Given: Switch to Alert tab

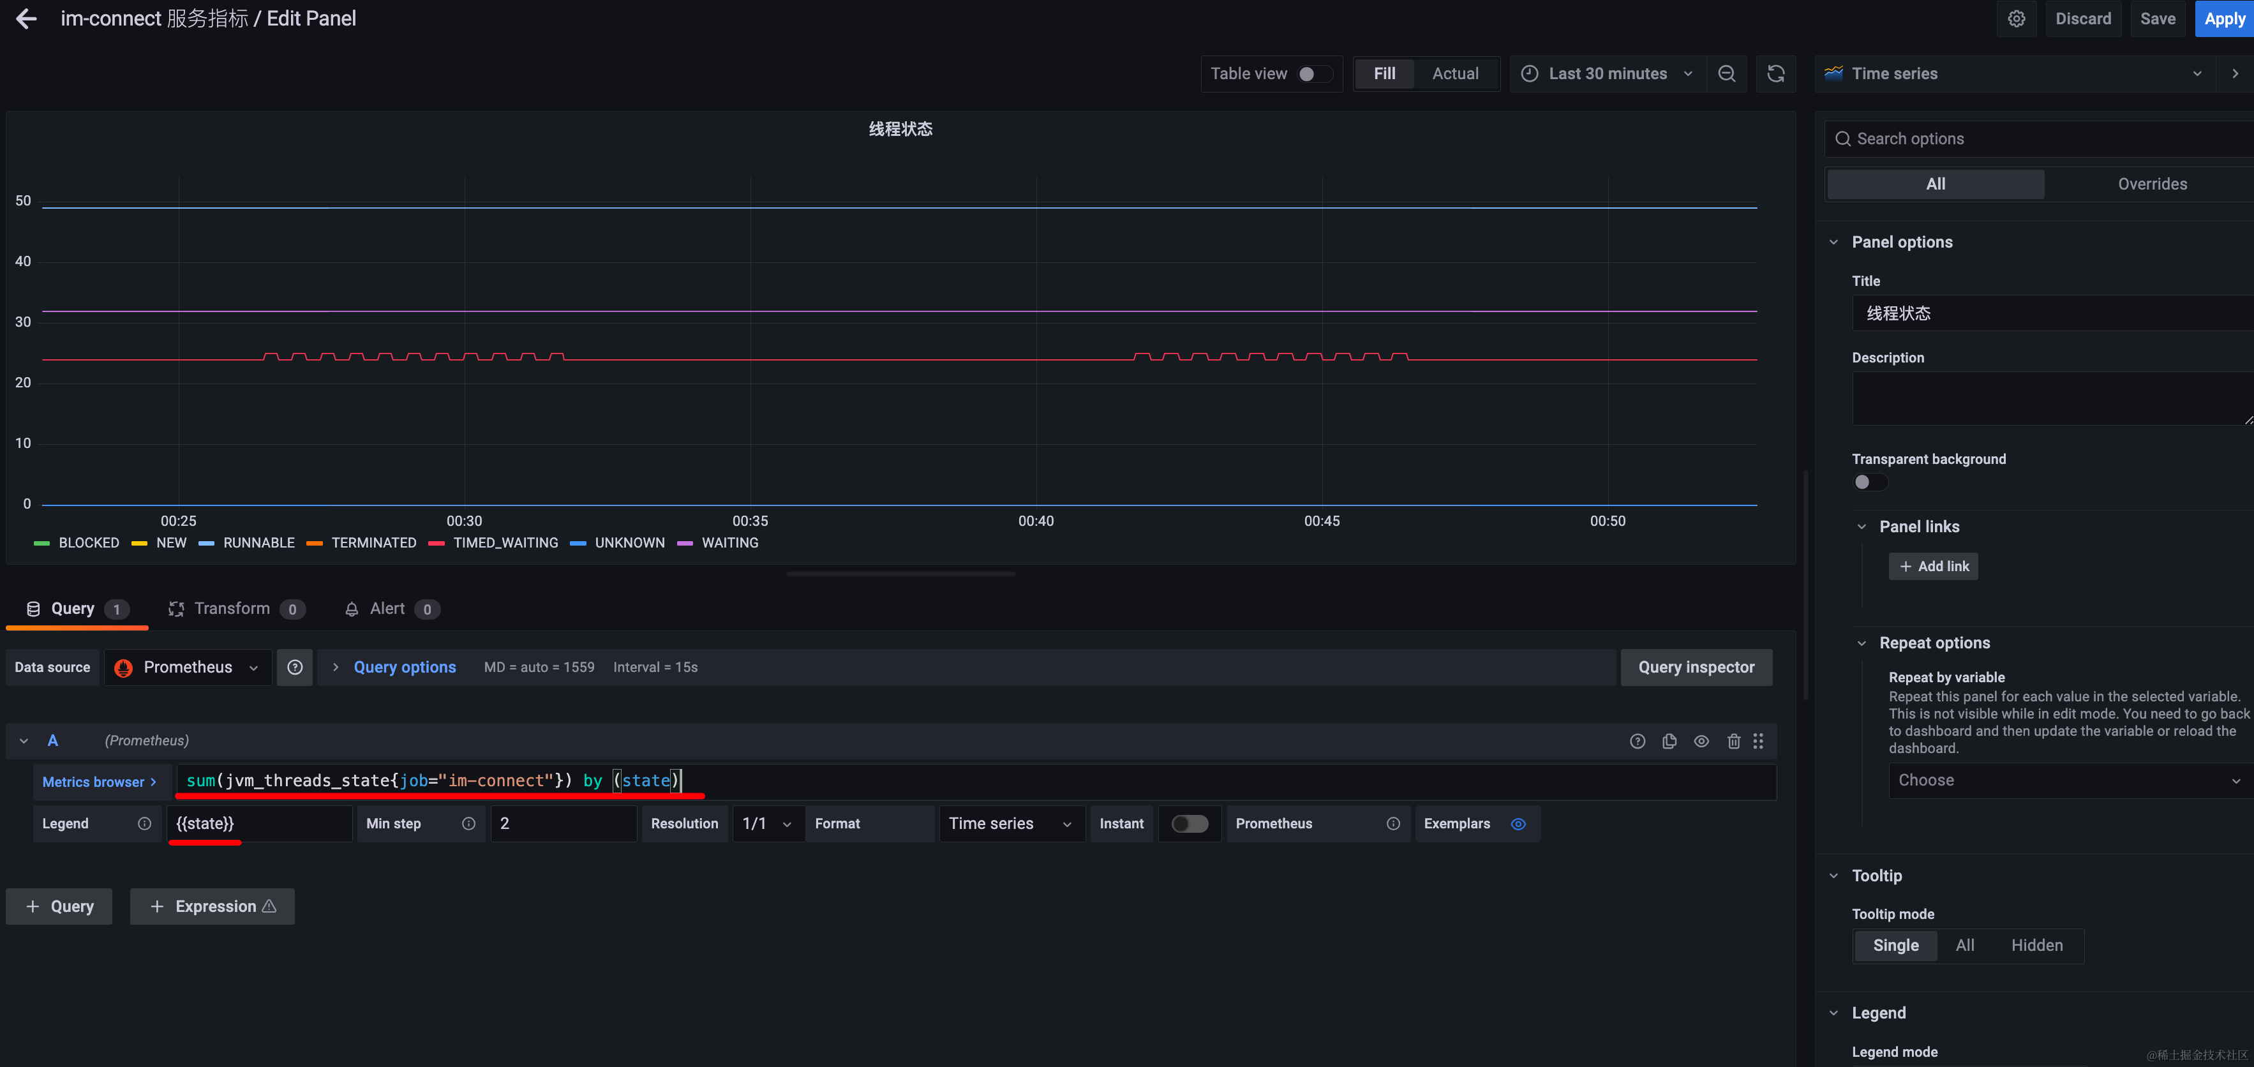Looking at the screenshot, I should (391, 609).
